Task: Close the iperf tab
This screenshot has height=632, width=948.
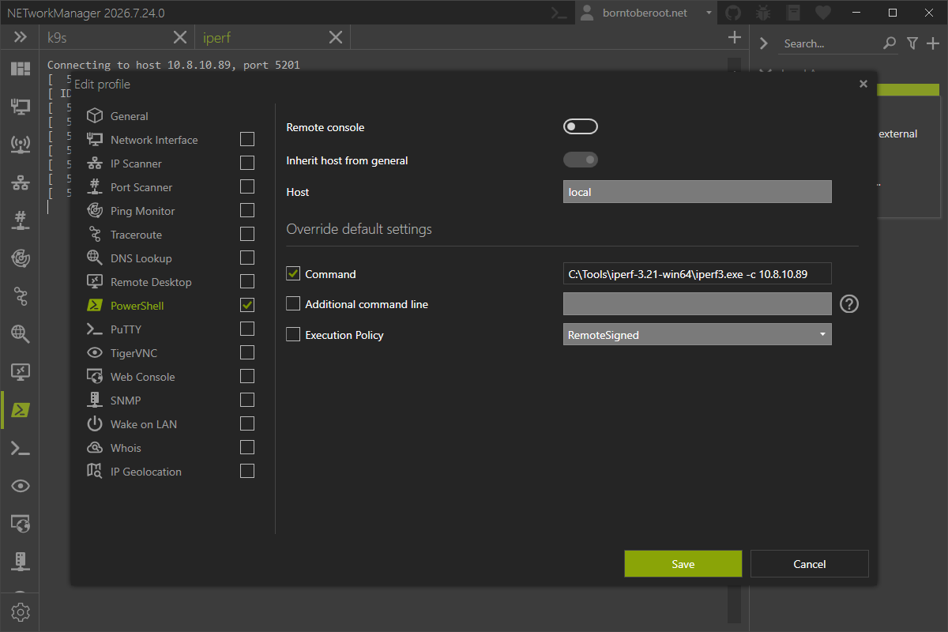Action: tap(336, 37)
